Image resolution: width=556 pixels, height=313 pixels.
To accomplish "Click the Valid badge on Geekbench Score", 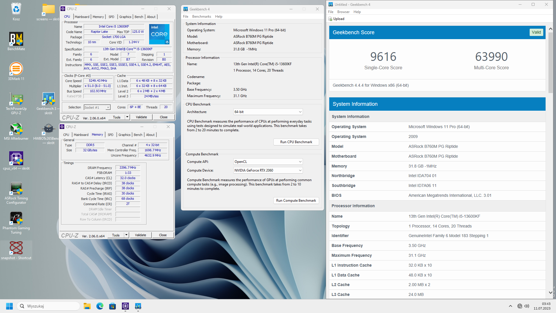I will click(x=536, y=32).
